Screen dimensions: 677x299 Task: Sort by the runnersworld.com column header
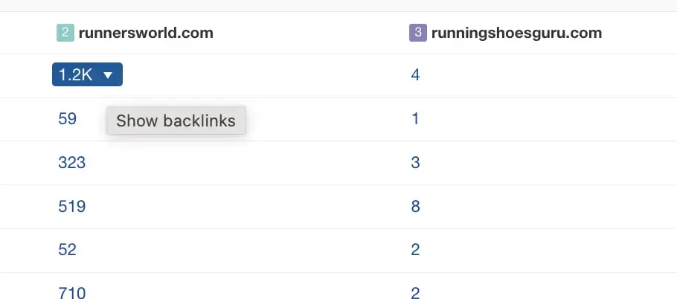146,33
